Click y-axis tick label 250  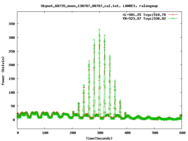12,51
